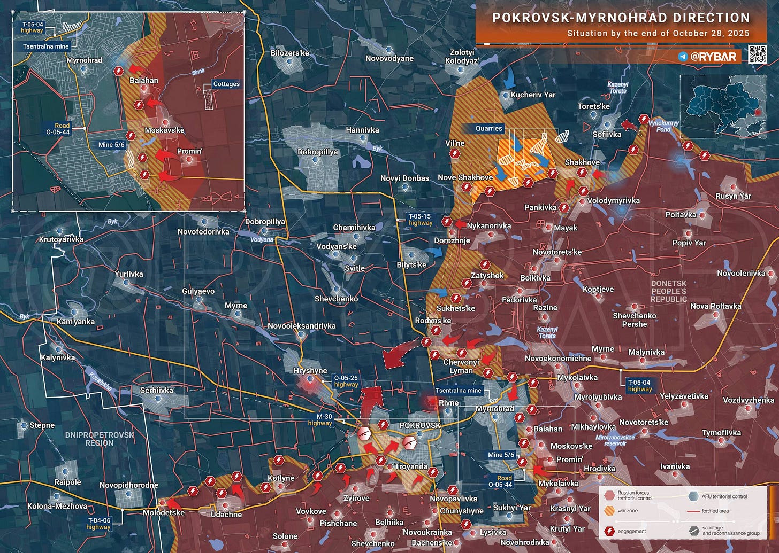Image resolution: width=779 pixels, height=553 pixels.
Task: Click the 'Situation by the end of October 28, 2025' subtitle
Action: click(x=658, y=34)
